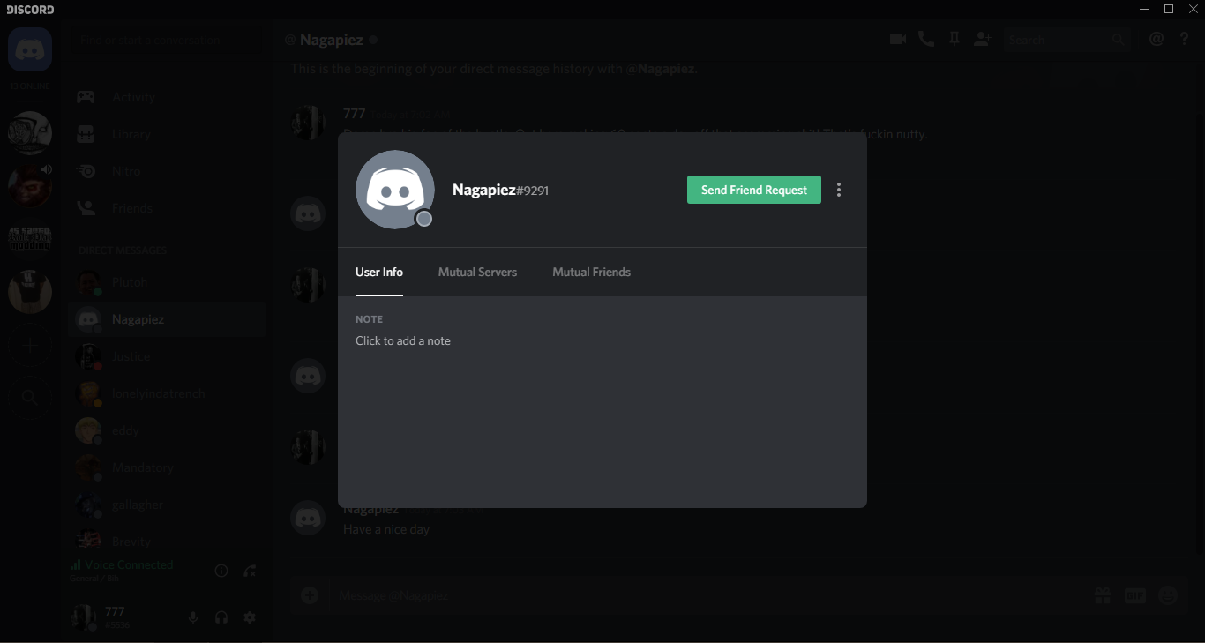Start a video call with Nagapiez
Viewport: 1205px width, 643px height.
point(898,39)
